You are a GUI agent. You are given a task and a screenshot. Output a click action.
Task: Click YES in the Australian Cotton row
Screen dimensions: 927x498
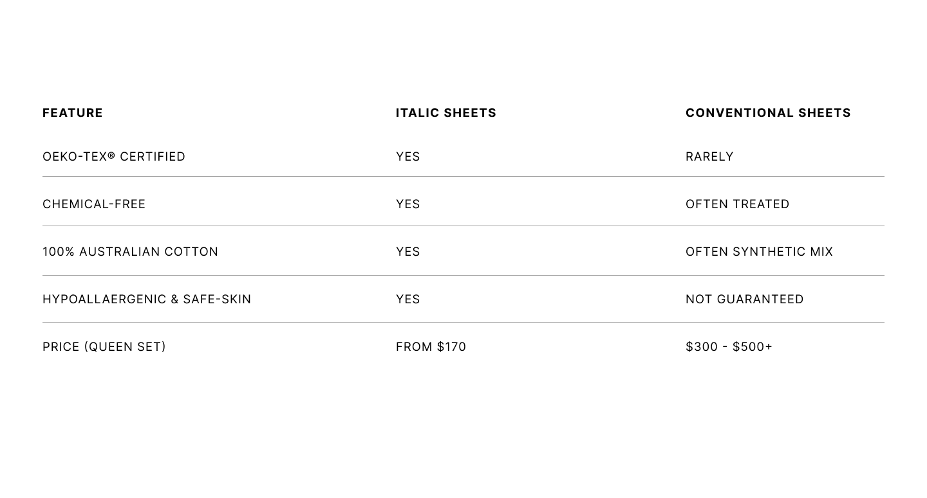(x=408, y=252)
